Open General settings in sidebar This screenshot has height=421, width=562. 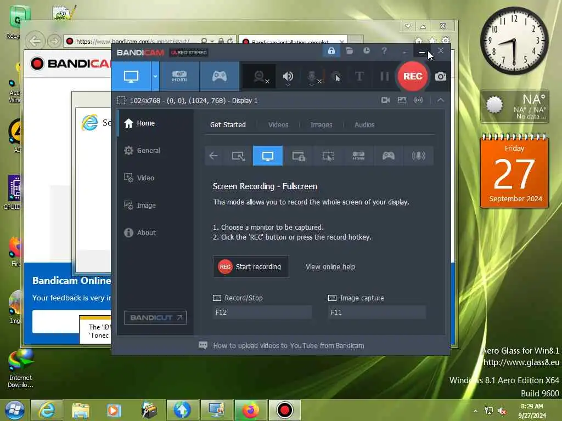tap(155, 150)
